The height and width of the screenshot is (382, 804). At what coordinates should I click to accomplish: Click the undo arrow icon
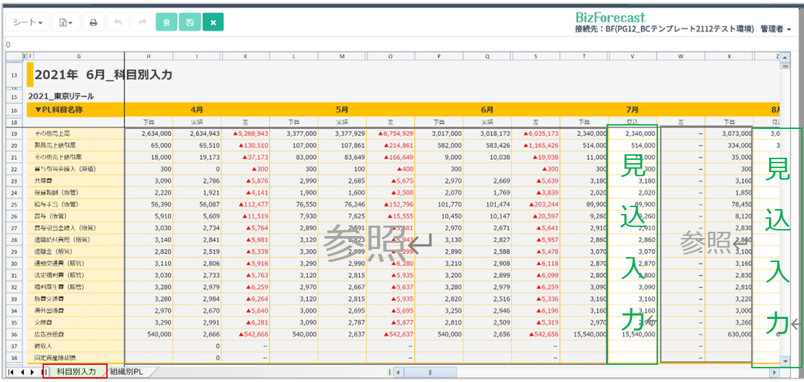(x=117, y=23)
